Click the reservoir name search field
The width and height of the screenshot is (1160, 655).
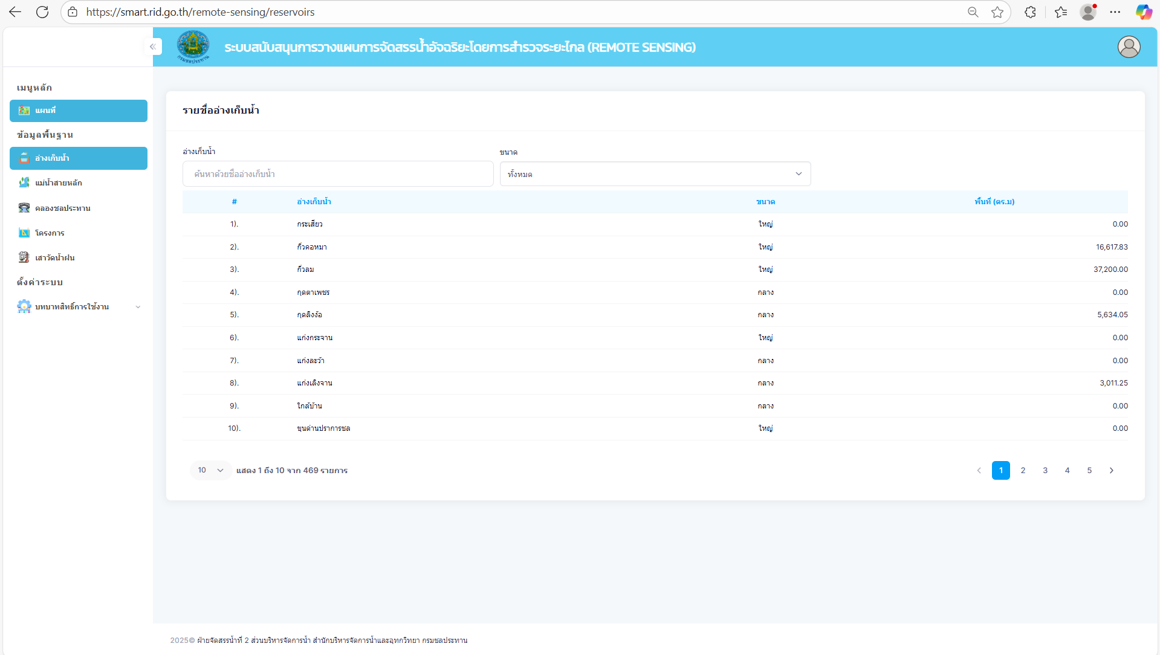pyautogui.click(x=338, y=174)
